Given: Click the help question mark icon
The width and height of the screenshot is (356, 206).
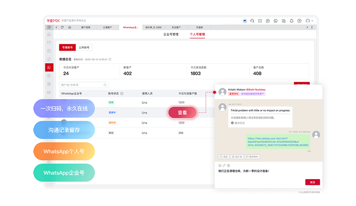Looking at the screenshot, I should [299, 21].
